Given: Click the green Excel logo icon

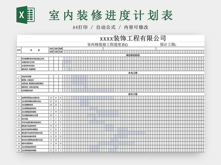Looking at the screenshot, I should (26, 15).
